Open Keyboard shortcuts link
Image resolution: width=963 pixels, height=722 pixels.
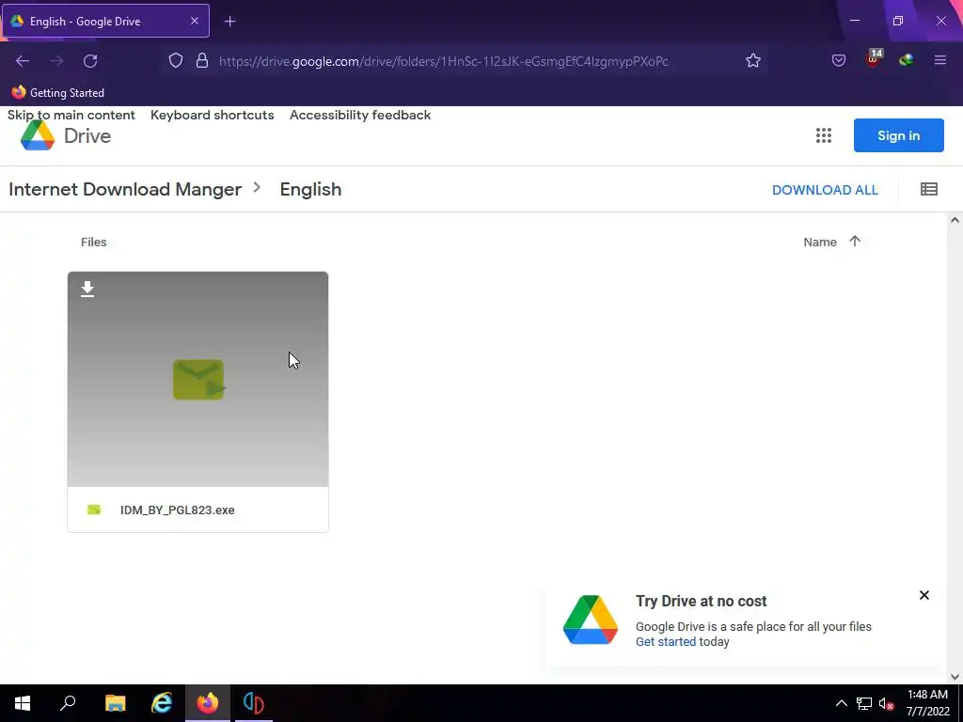point(212,115)
